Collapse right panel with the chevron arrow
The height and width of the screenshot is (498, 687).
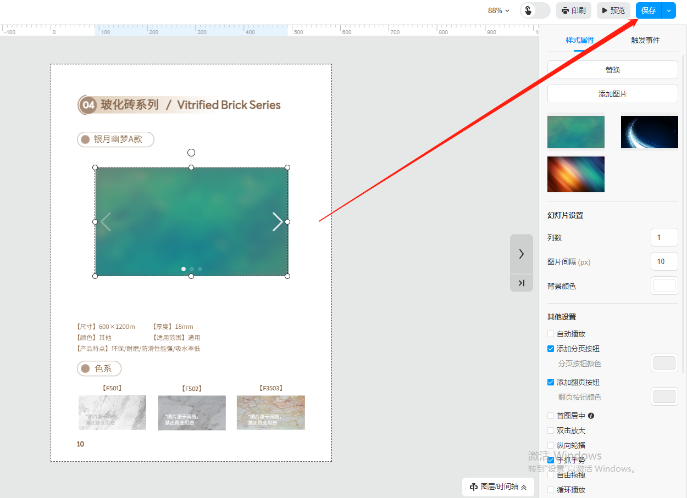click(521, 254)
